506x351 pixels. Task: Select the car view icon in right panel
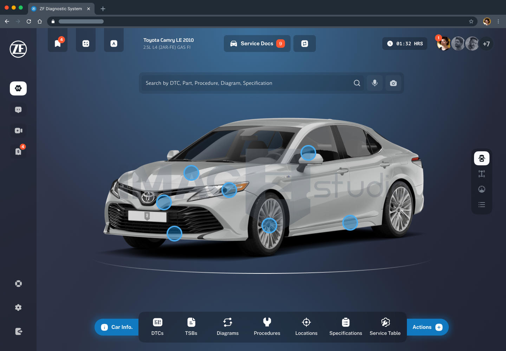point(482,158)
